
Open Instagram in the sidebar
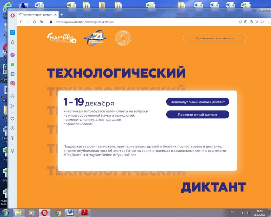13,83
